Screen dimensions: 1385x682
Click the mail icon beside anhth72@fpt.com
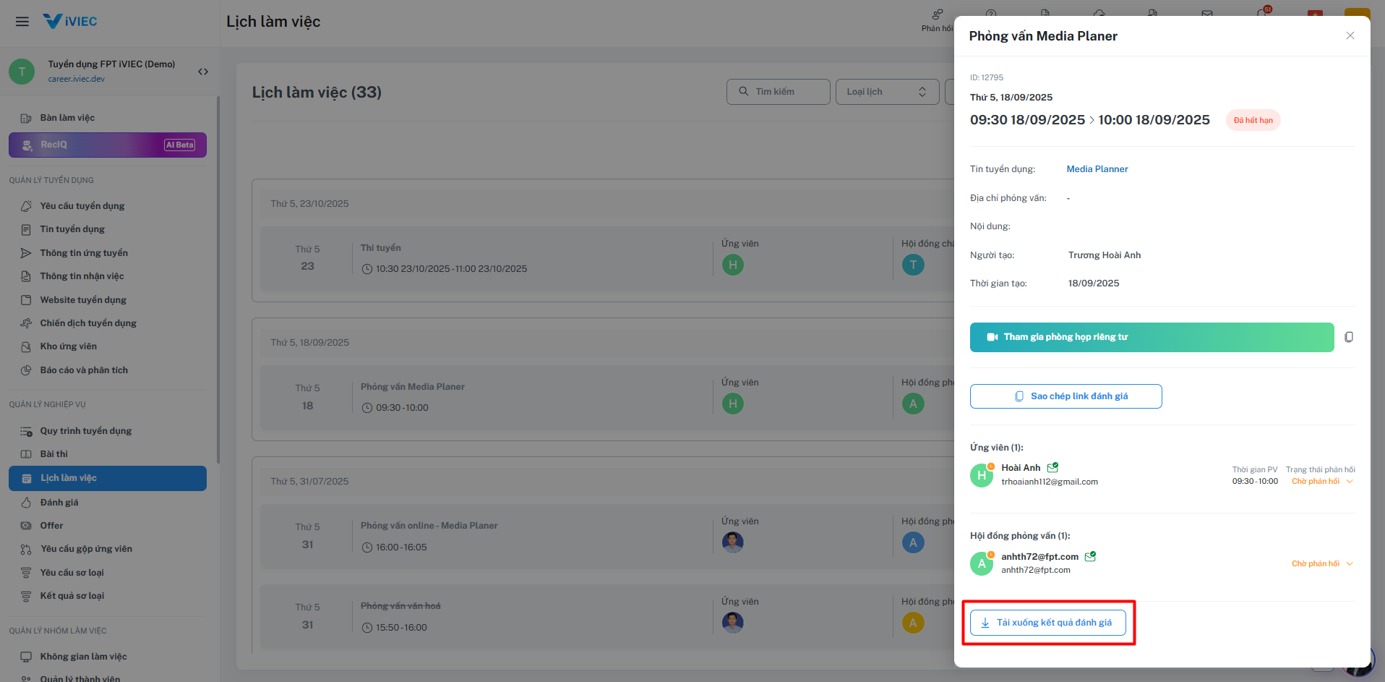coord(1091,556)
